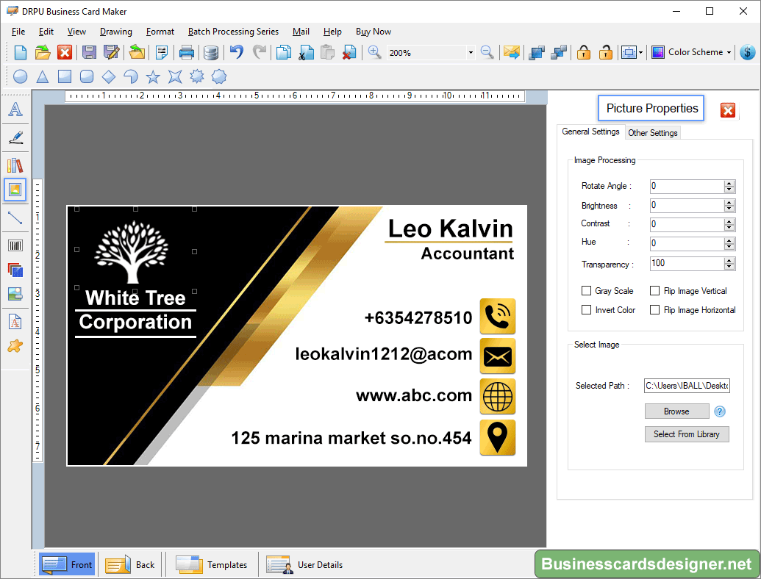761x579 pixels.
Task: Save the card with floppy disk icon
Action: tap(89, 52)
